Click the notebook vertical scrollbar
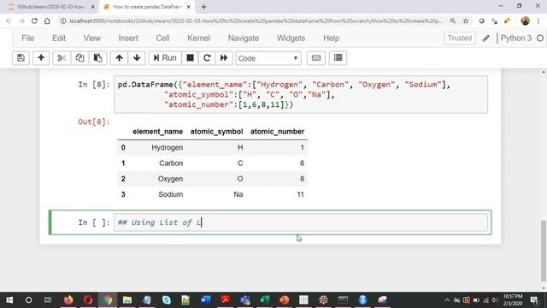 544,250
